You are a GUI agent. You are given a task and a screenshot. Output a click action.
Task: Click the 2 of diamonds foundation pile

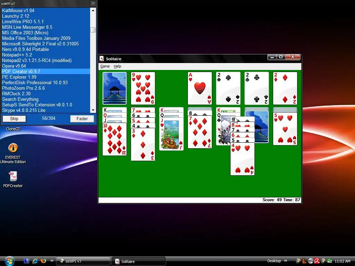pyautogui.click(x=285, y=88)
